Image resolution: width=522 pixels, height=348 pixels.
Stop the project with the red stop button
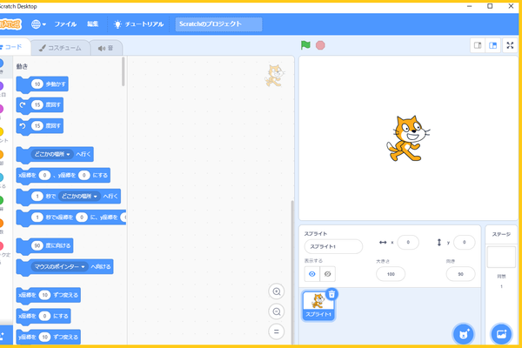click(320, 45)
